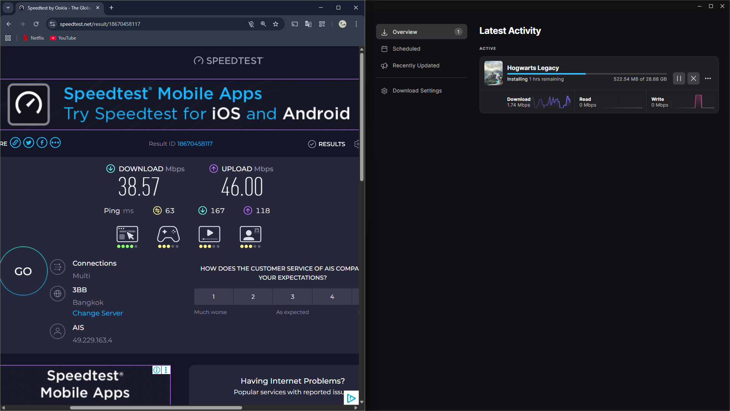The height and width of the screenshot is (411, 730).
Task: Open Recently Updated section
Action: (416, 65)
